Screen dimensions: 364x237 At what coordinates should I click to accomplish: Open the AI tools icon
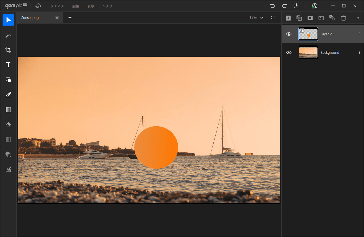[8, 169]
